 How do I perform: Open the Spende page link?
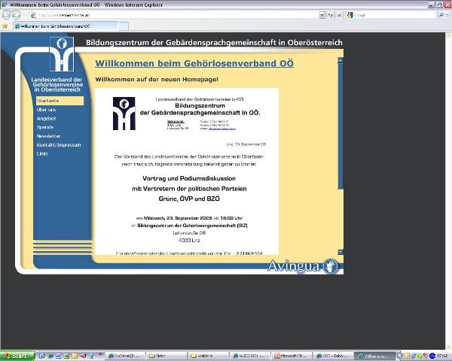tap(44, 127)
